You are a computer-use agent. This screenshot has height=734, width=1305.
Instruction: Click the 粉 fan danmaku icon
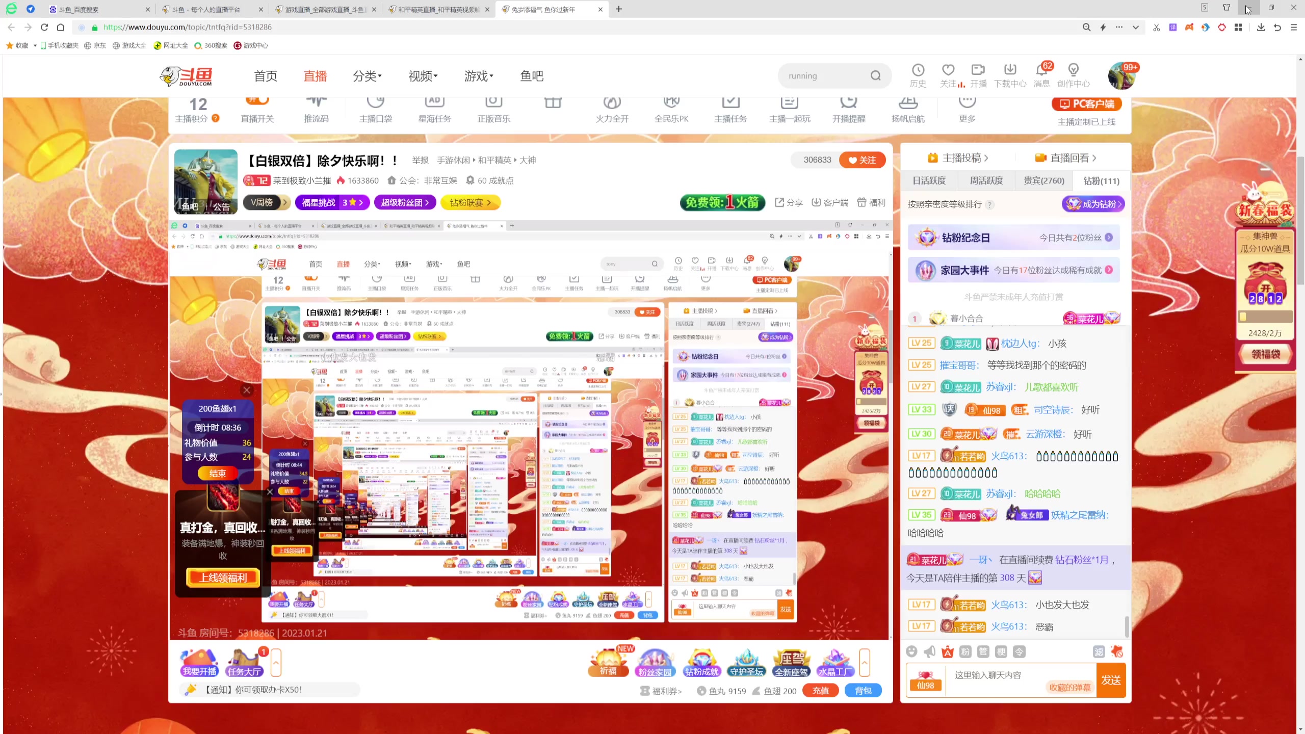965,651
